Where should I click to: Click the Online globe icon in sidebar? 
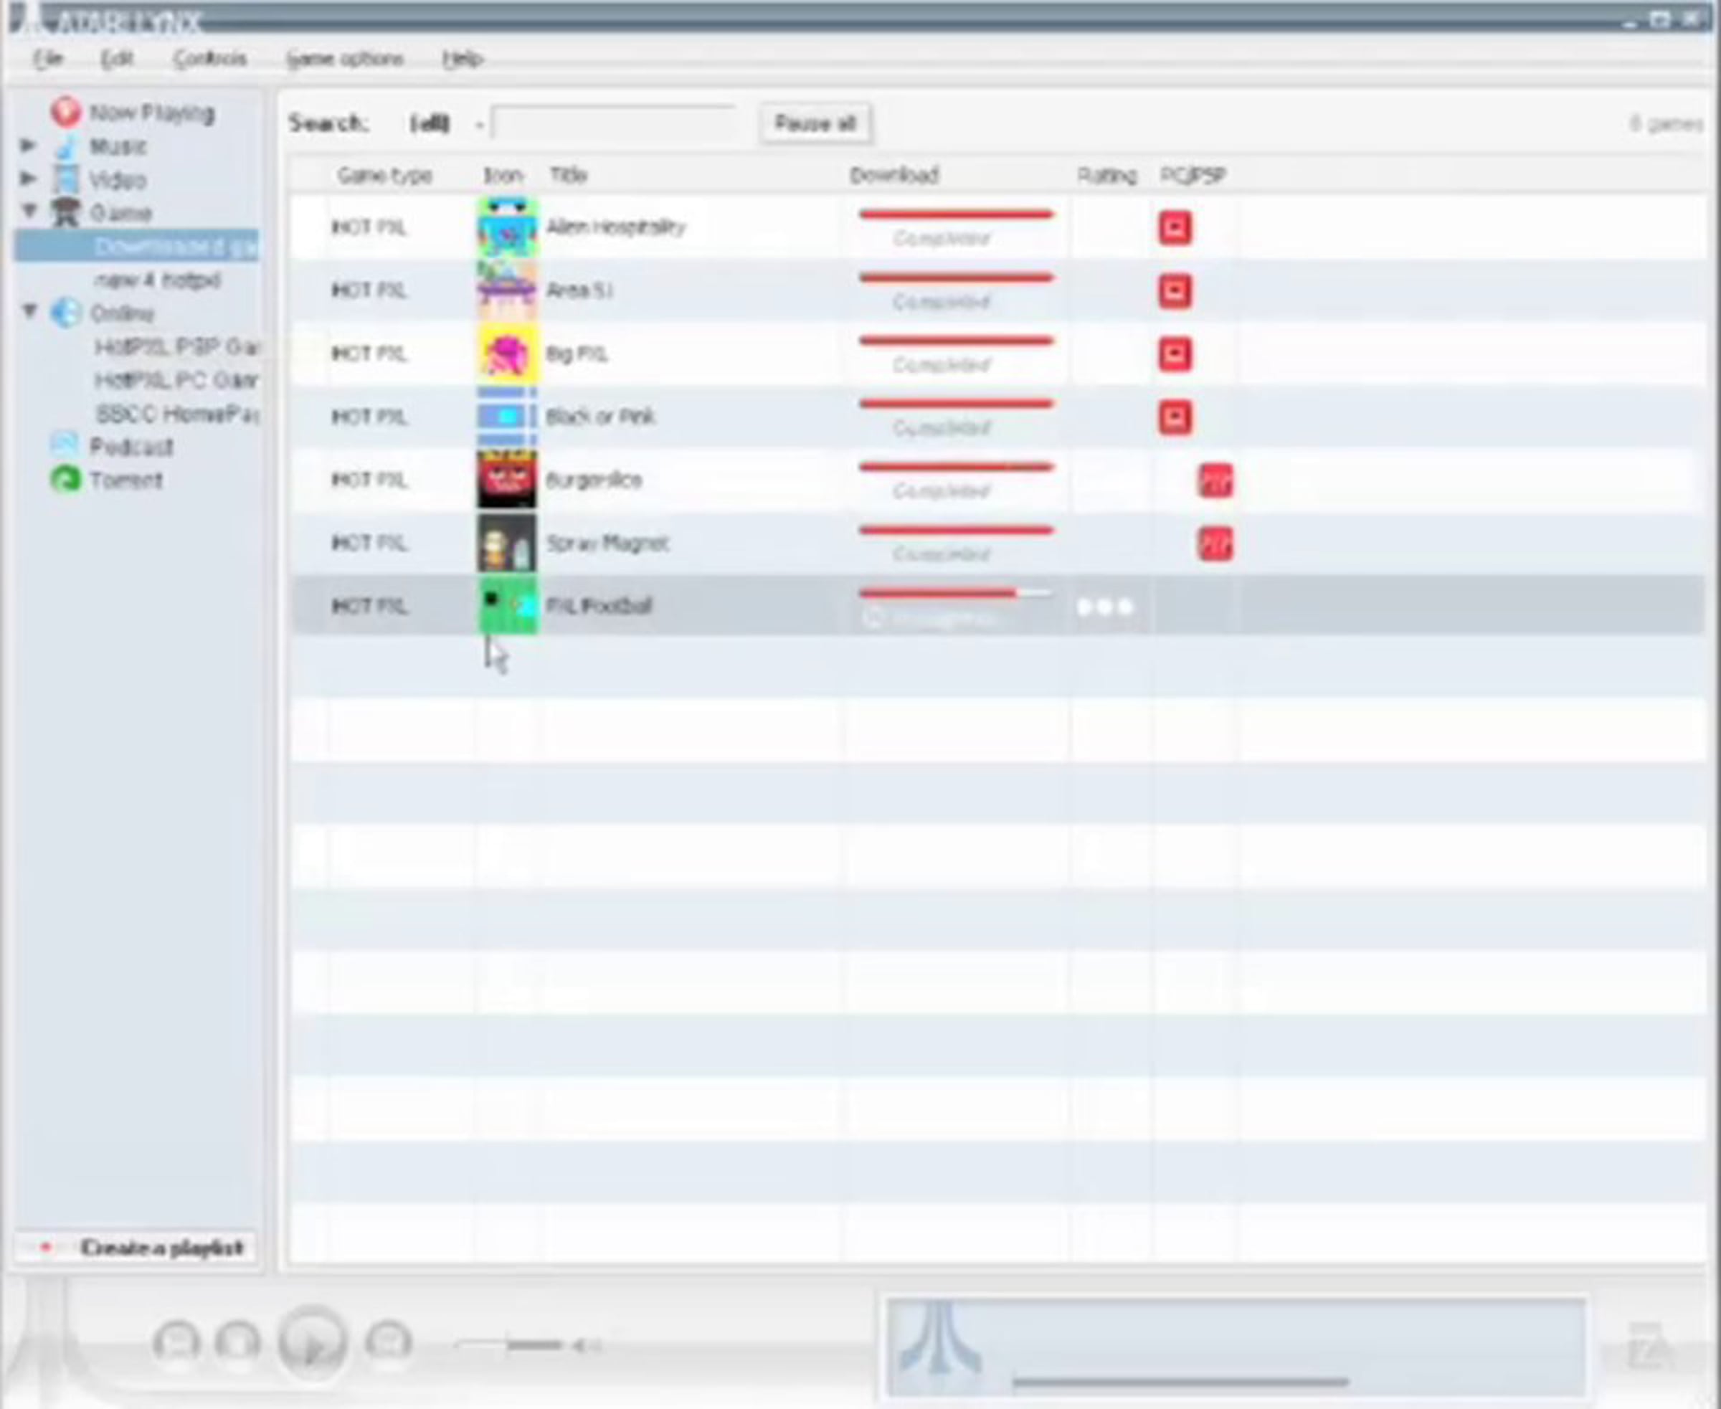coord(66,313)
